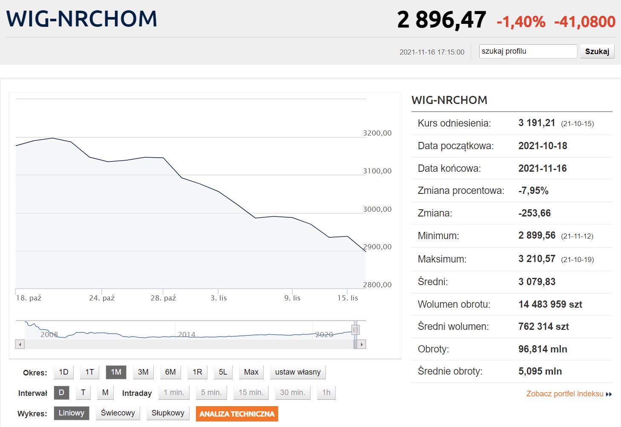Switch chart type to Świecowy

pos(118,413)
